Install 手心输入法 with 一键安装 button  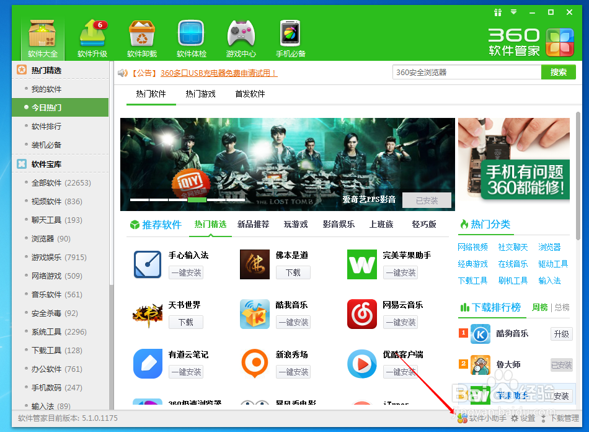(186, 272)
